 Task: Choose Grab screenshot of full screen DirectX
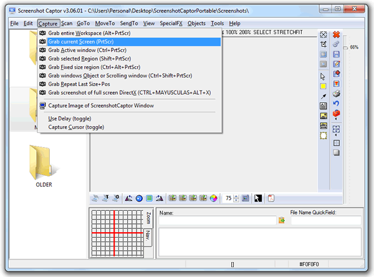point(130,93)
